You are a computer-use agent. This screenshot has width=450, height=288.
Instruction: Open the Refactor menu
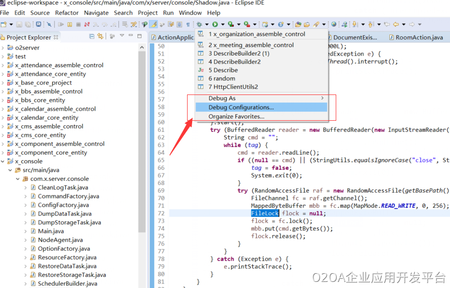(x=67, y=13)
